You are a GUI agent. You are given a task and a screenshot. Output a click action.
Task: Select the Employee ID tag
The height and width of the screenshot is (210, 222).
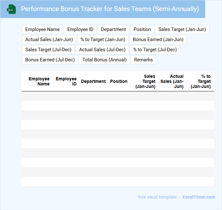click(80, 29)
